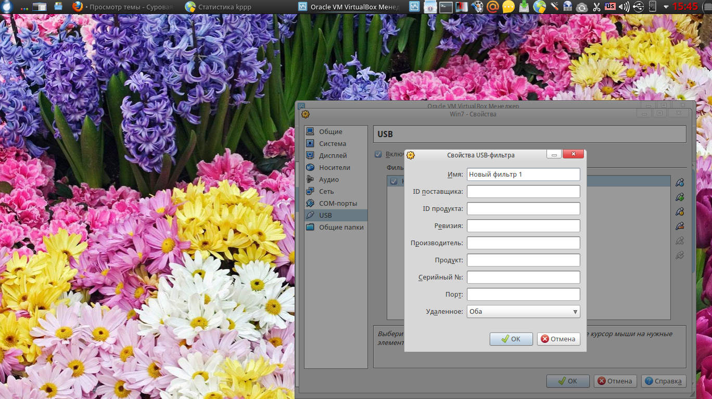Click the remove USB filter icon

tap(679, 227)
